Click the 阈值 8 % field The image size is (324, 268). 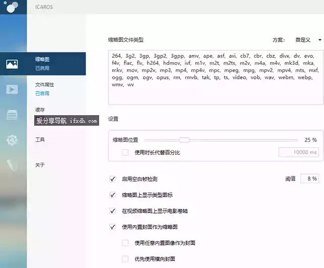coord(309,178)
